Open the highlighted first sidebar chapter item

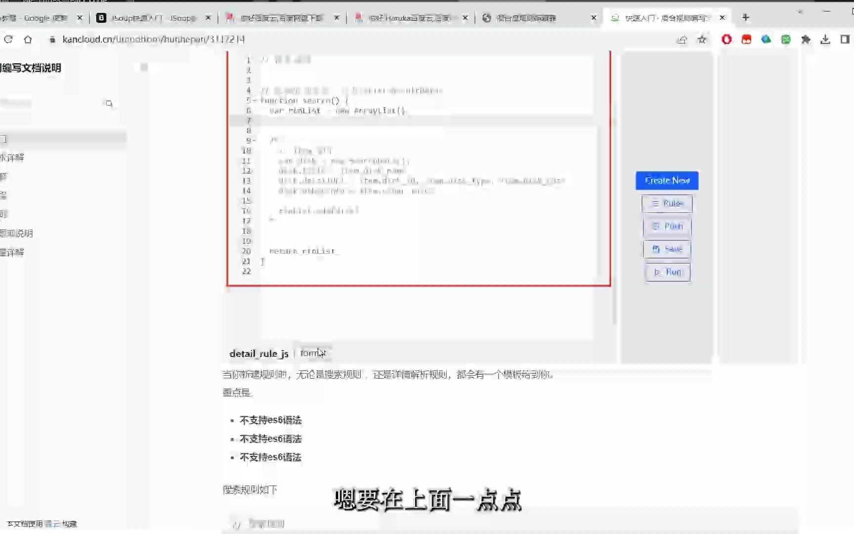63,139
